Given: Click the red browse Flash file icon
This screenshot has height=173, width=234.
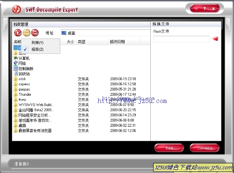Looking at the screenshot, I should coord(215,39).
